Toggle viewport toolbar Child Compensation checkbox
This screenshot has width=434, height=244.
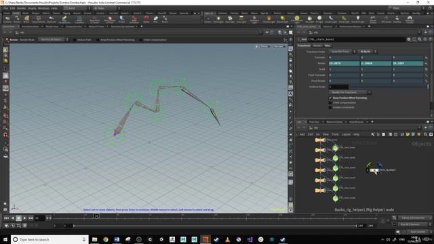click(x=140, y=40)
